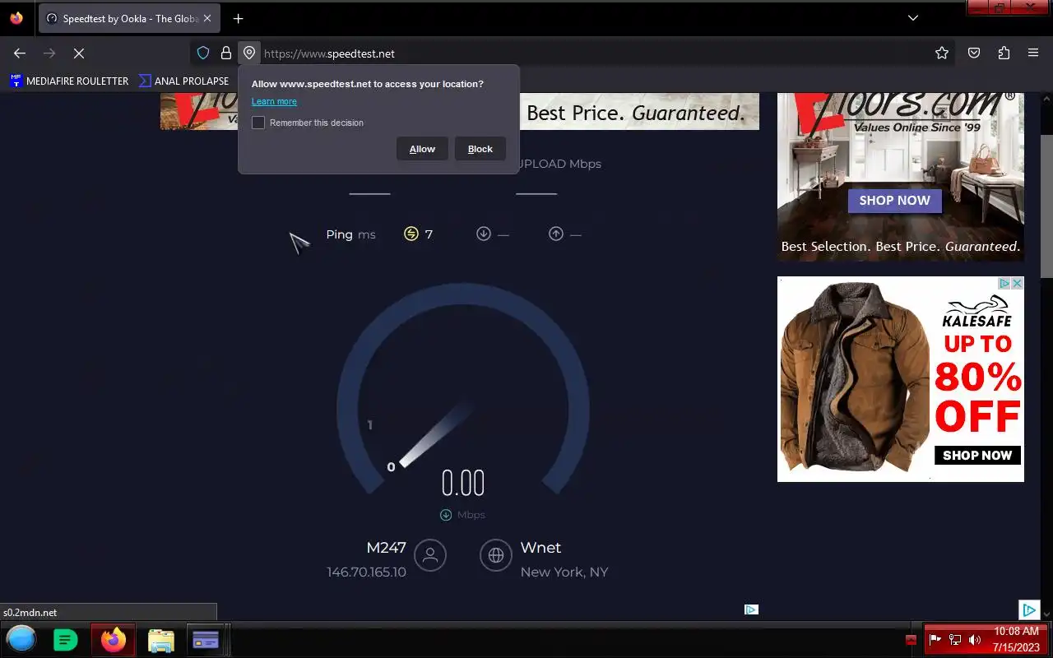The height and width of the screenshot is (658, 1053).
Task: Open File Explorer from the taskbar
Action: coord(161,639)
